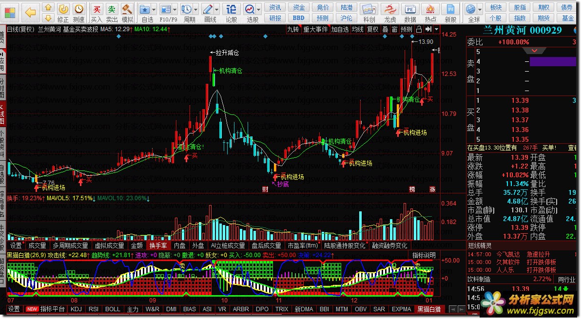Toggle 九转 indicator on chart
The height and width of the screenshot is (319, 582).
click(x=293, y=29)
